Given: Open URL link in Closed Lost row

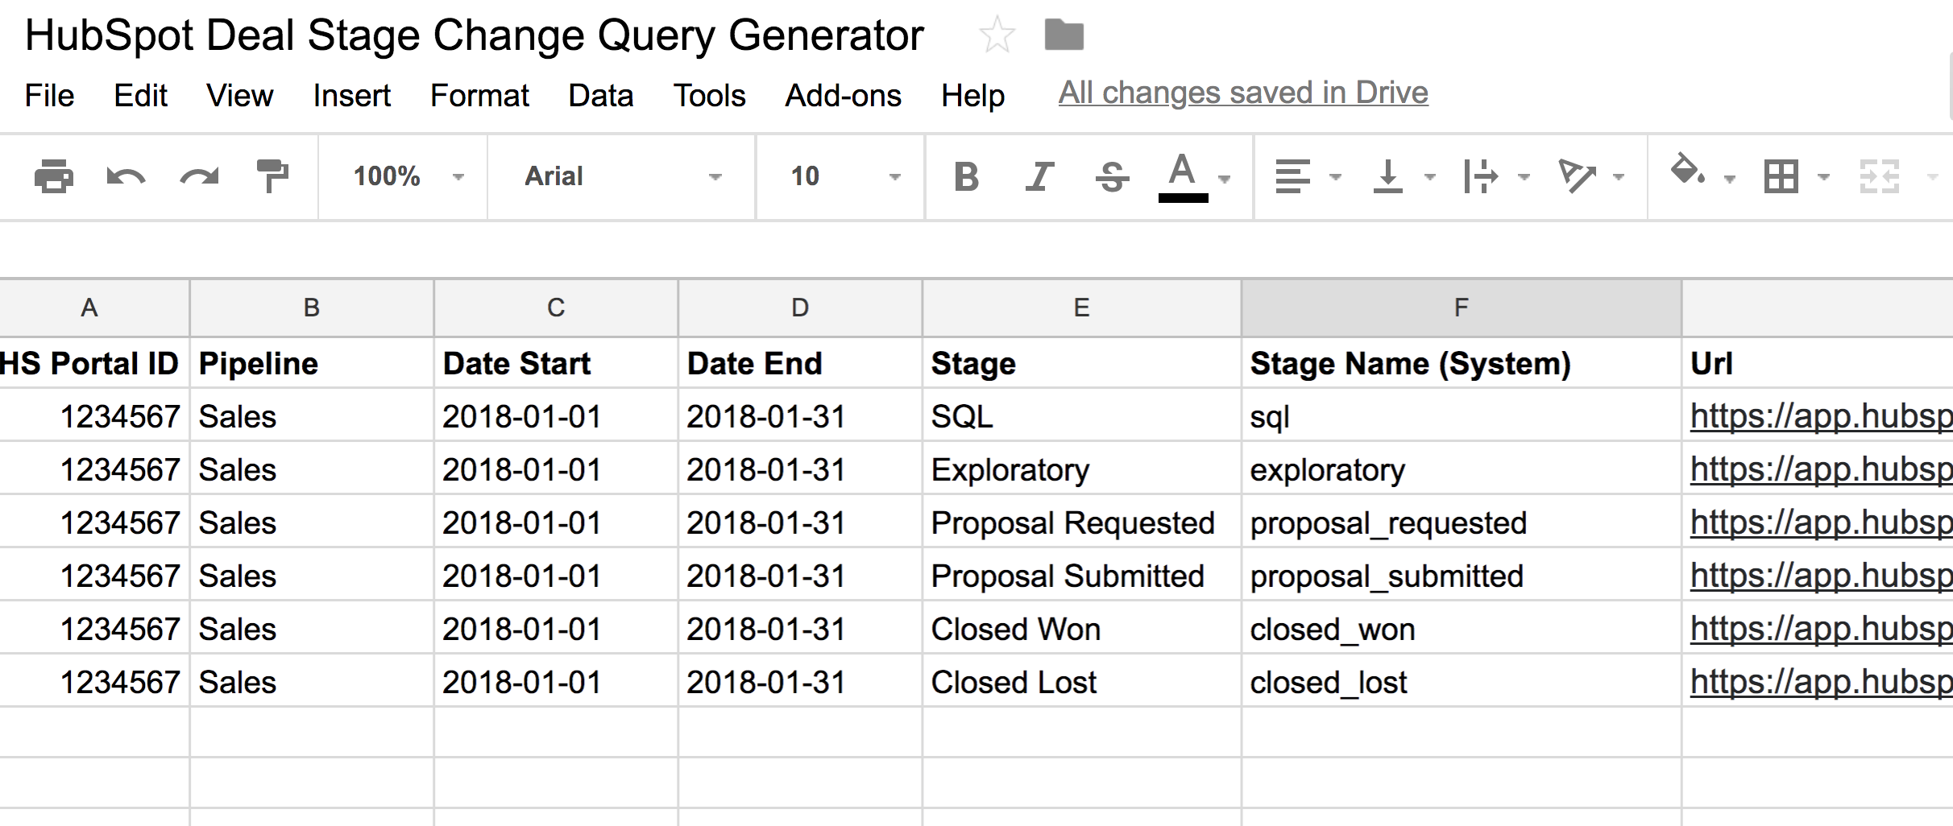Looking at the screenshot, I should 1821,682.
